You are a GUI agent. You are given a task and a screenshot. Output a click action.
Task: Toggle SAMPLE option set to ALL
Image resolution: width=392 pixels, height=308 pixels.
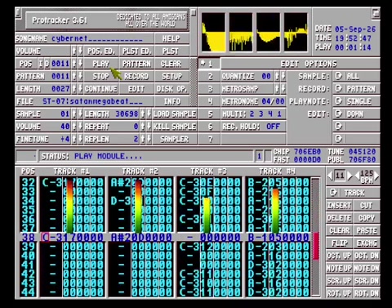point(356,76)
